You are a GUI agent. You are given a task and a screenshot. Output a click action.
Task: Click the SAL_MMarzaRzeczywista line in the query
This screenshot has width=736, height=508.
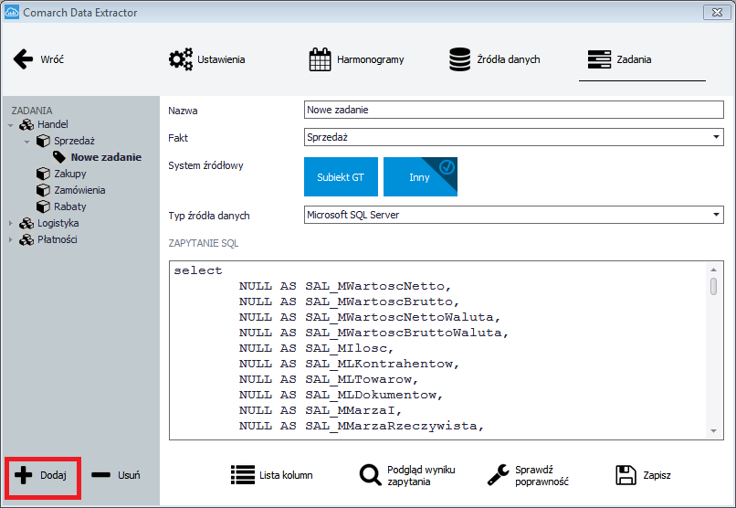(x=362, y=426)
